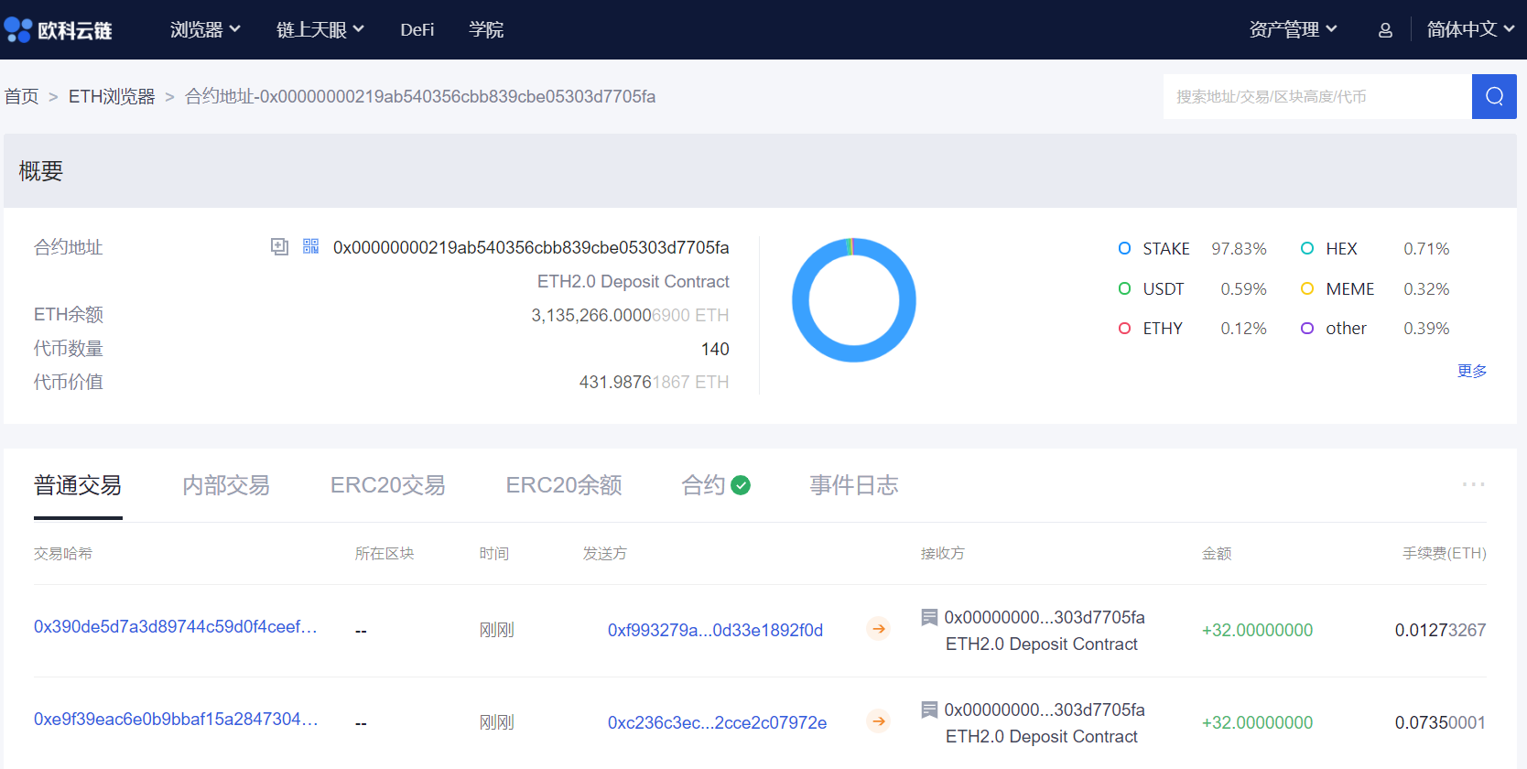This screenshot has width=1527, height=769.
Task: Click the 交易哈希 column header
Action: tap(63, 553)
